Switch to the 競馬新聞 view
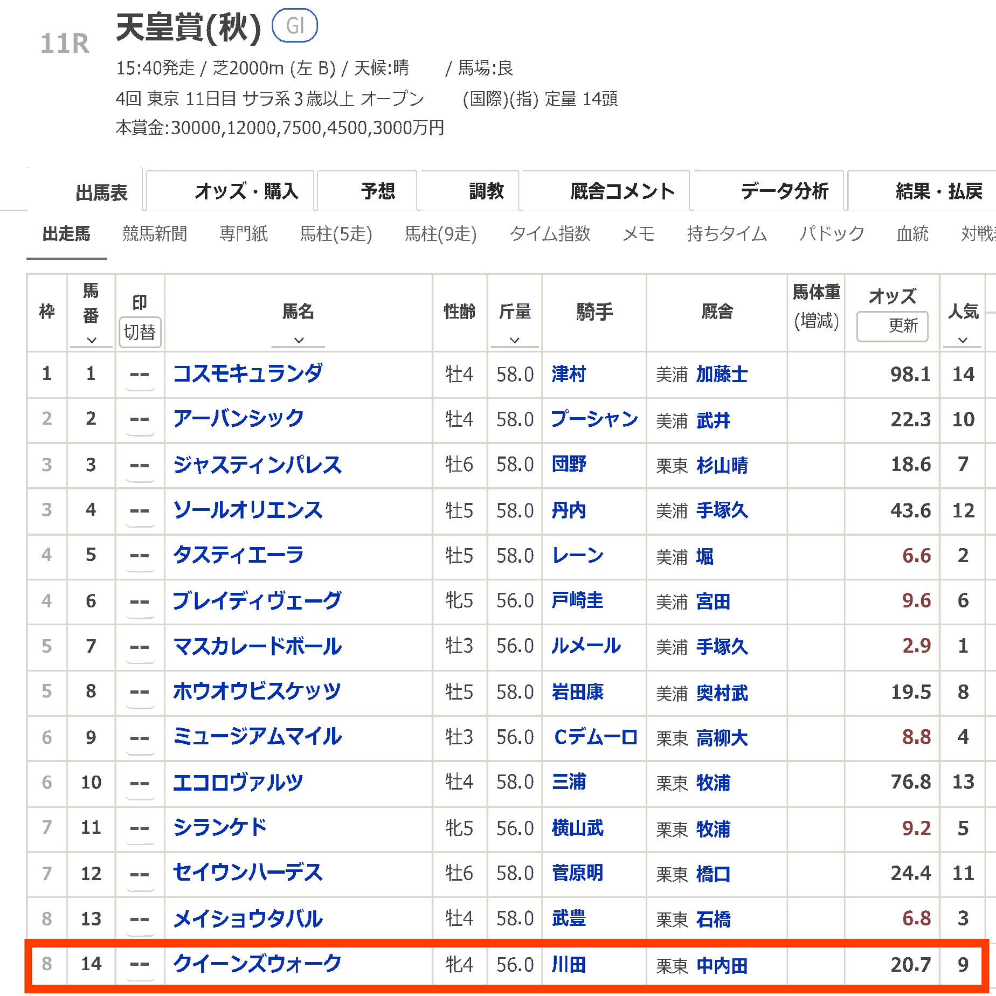Viewport: 996px width, 996px height. pyautogui.click(x=154, y=234)
